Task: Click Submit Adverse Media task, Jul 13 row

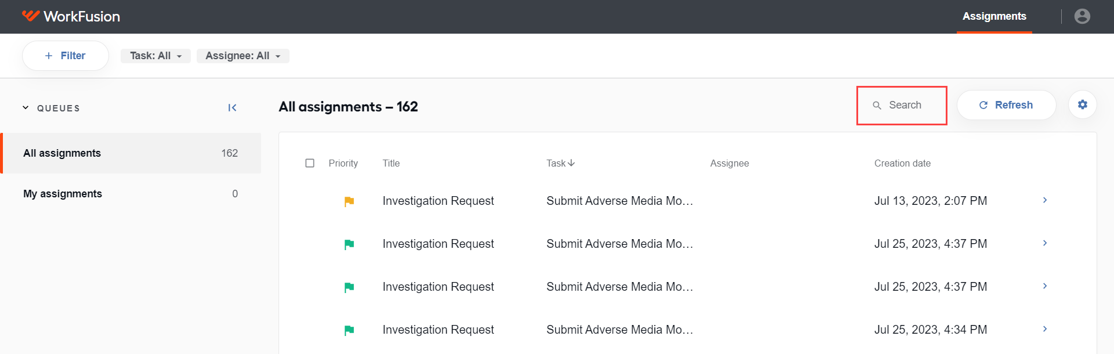Action: [x=620, y=201]
